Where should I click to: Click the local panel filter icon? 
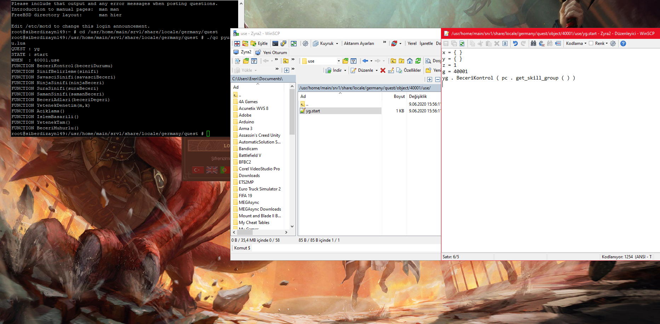pyautogui.click(x=254, y=61)
